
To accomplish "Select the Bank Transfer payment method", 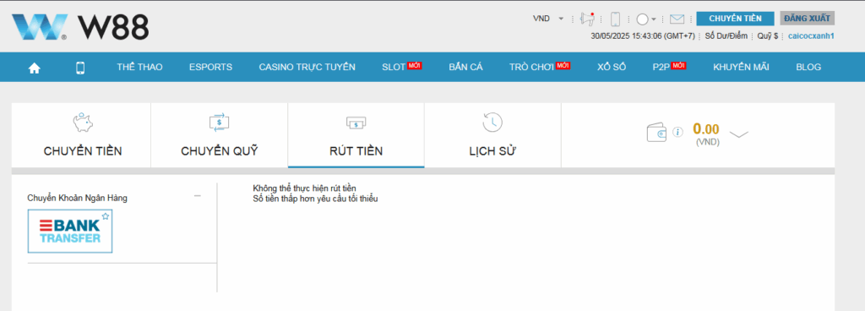I will (70, 232).
